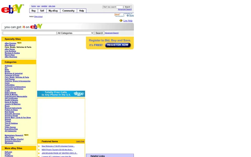Click the Search button in the header box
This screenshot has width=251, height=157.
(128, 7)
